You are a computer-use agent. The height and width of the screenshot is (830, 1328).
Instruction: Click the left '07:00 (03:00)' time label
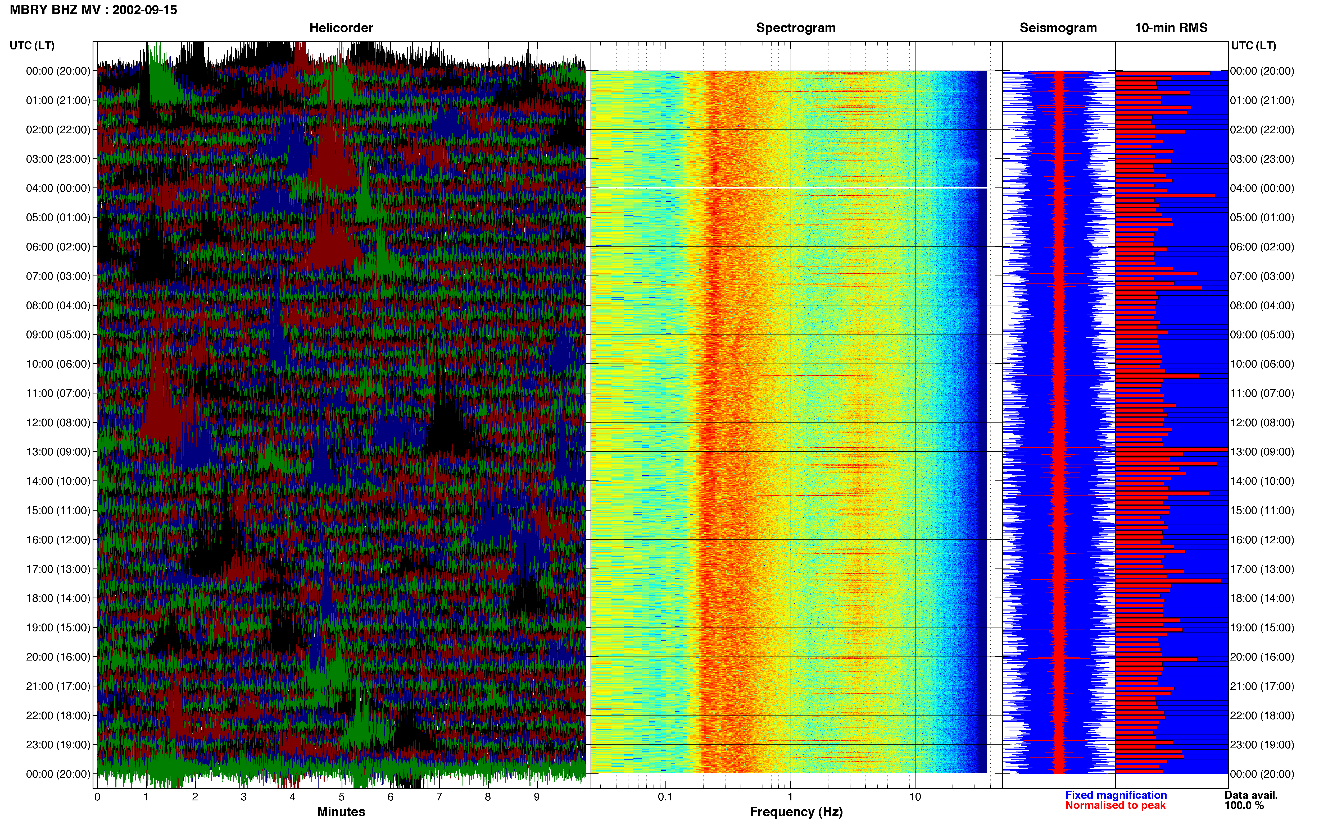58,276
